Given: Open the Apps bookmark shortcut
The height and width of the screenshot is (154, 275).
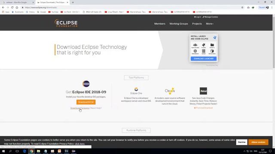Looking at the screenshot, I should click(x=6, y=12).
